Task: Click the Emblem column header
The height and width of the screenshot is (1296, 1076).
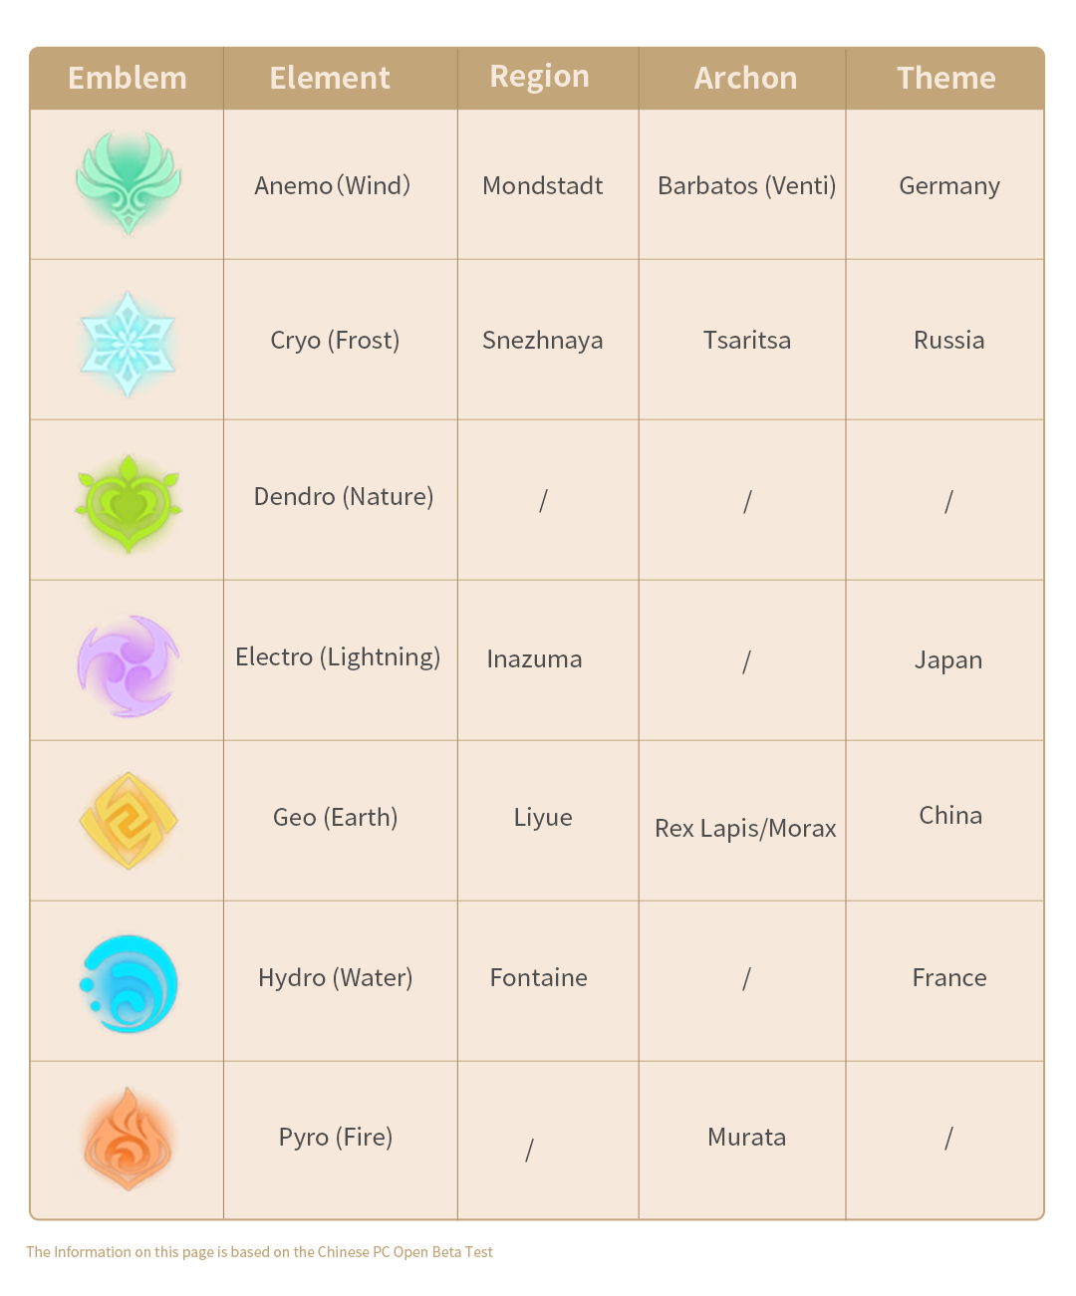Action: pyautogui.click(x=128, y=78)
